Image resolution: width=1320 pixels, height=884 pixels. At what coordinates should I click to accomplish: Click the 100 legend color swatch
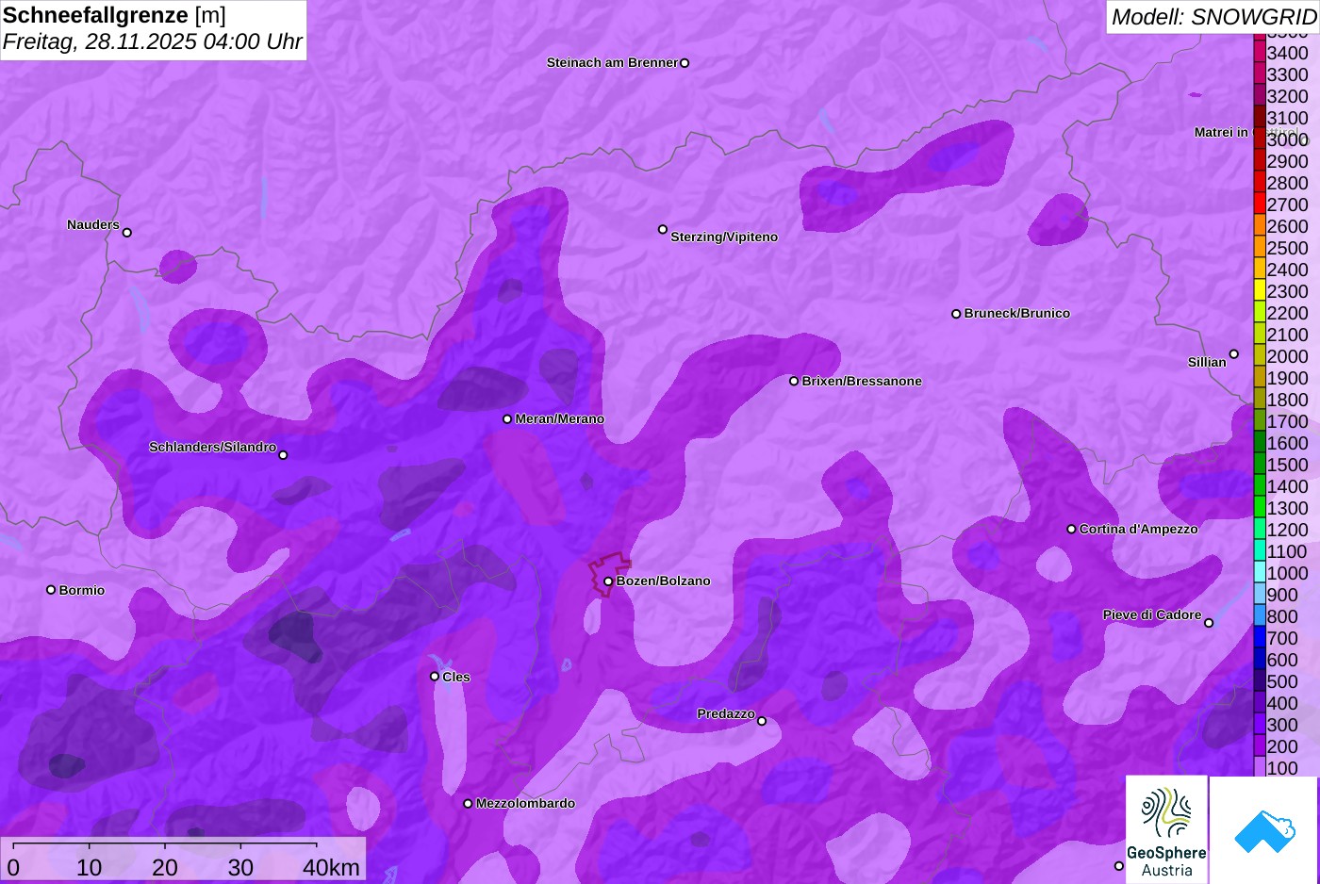click(1259, 767)
